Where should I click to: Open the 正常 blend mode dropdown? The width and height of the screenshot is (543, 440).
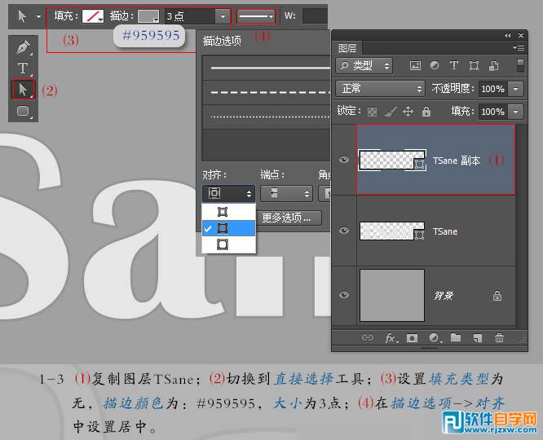tap(380, 89)
